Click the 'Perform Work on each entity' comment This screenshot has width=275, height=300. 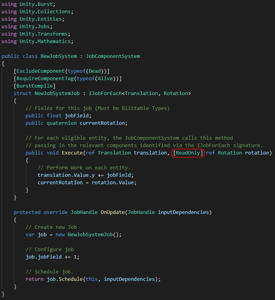pyautogui.click(x=84, y=168)
